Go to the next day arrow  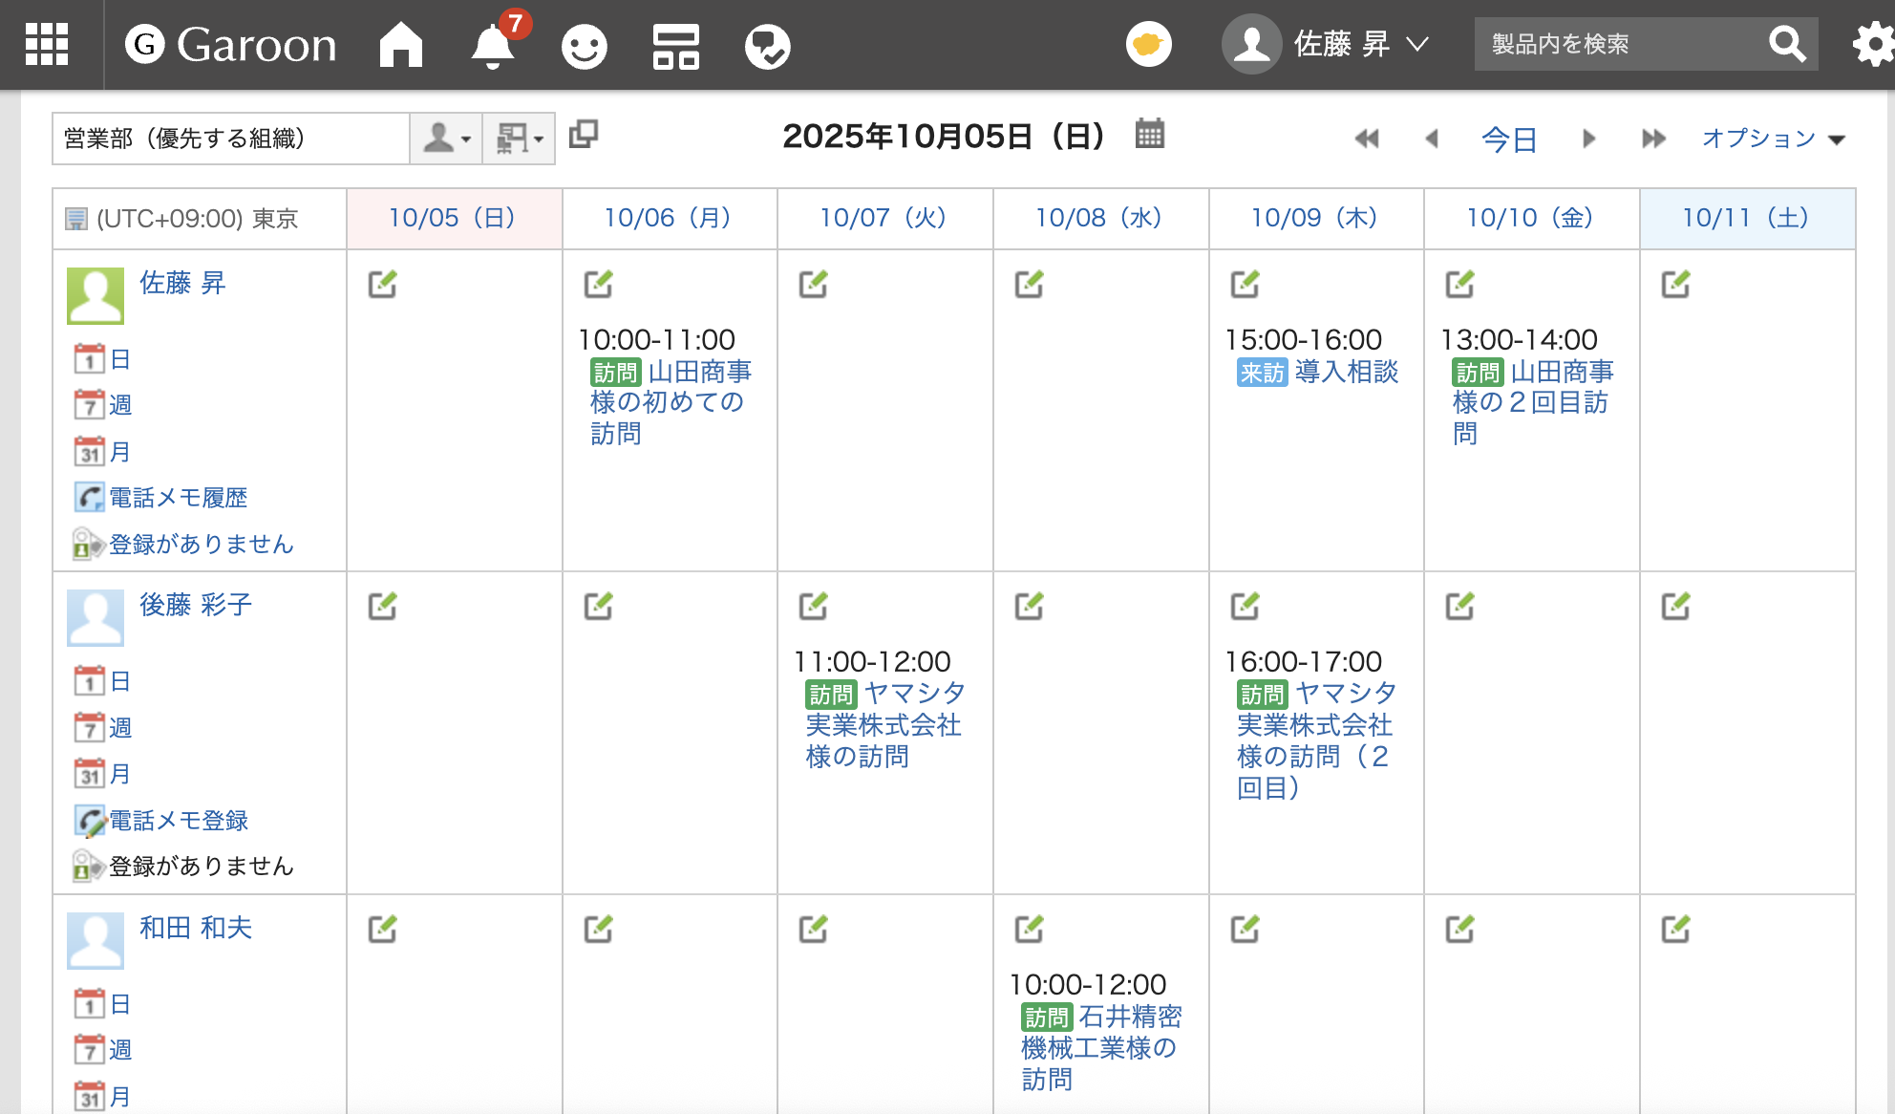pos(1588,139)
